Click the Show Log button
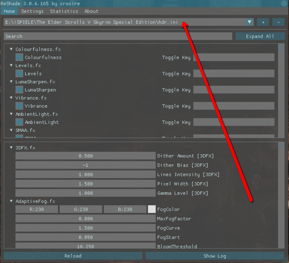Screen dimensions: 289x263 215,256
